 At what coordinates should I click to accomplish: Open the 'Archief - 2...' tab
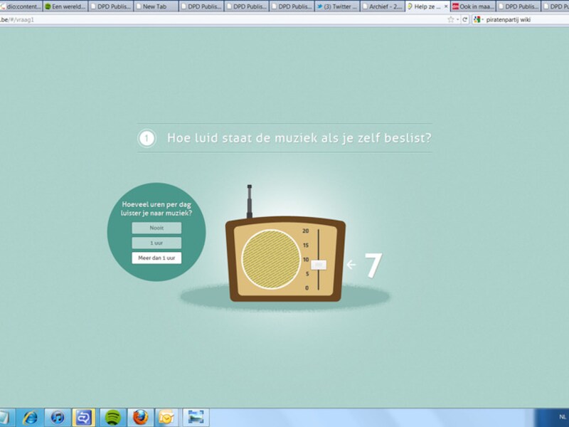382,6
